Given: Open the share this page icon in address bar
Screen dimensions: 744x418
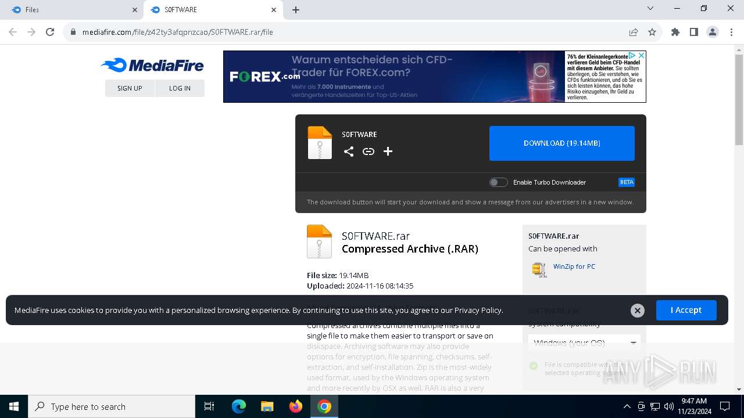Looking at the screenshot, I should (634, 32).
